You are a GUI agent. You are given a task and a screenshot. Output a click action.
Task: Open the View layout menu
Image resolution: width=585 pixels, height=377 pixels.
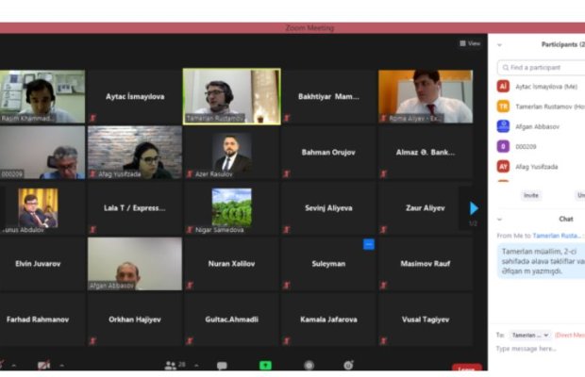(x=470, y=43)
